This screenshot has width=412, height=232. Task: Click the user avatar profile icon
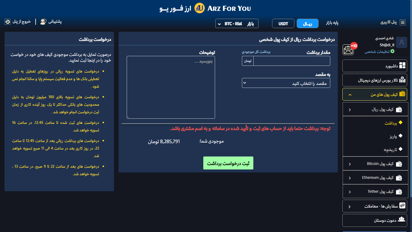pyautogui.click(x=401, y=43)
